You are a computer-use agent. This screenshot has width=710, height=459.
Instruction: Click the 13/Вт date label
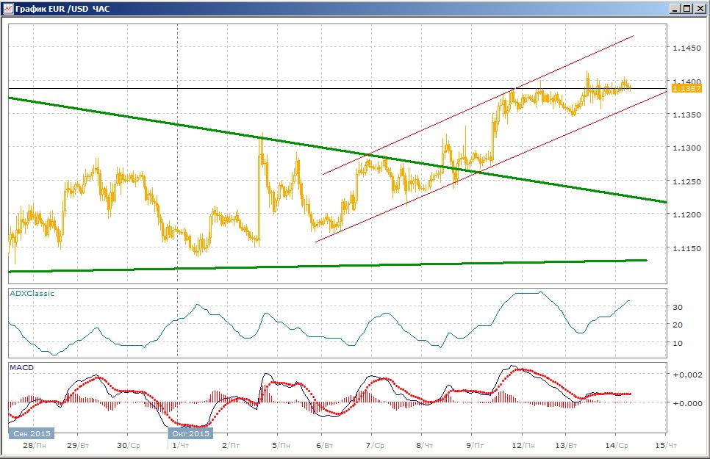pyautogui.click(x=566, y=446)
